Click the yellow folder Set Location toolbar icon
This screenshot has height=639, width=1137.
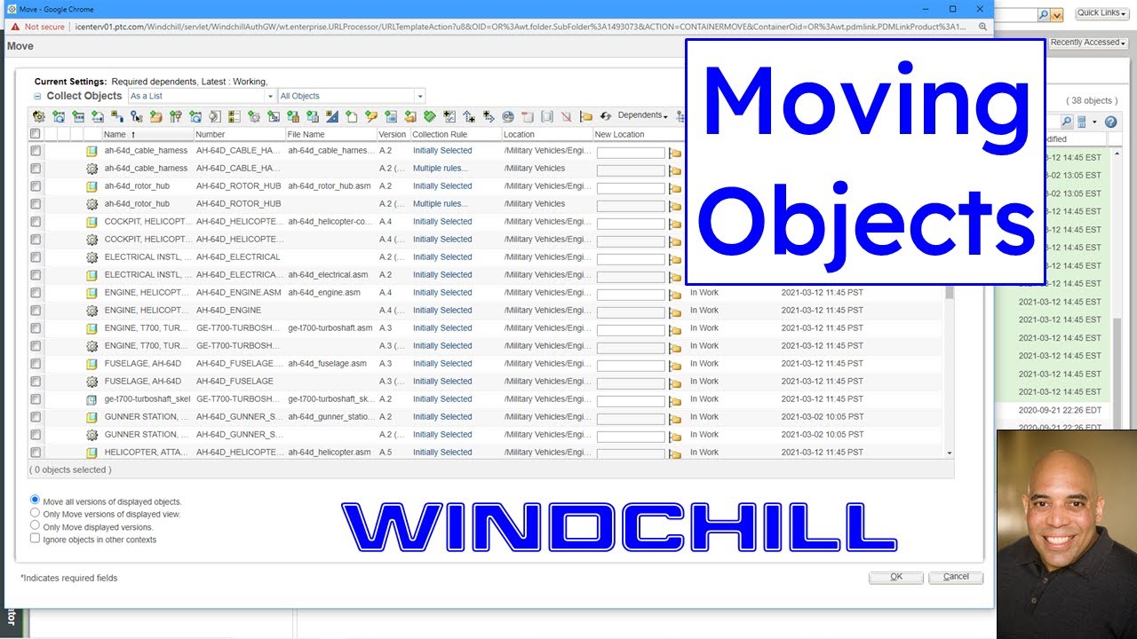point(586,116)
